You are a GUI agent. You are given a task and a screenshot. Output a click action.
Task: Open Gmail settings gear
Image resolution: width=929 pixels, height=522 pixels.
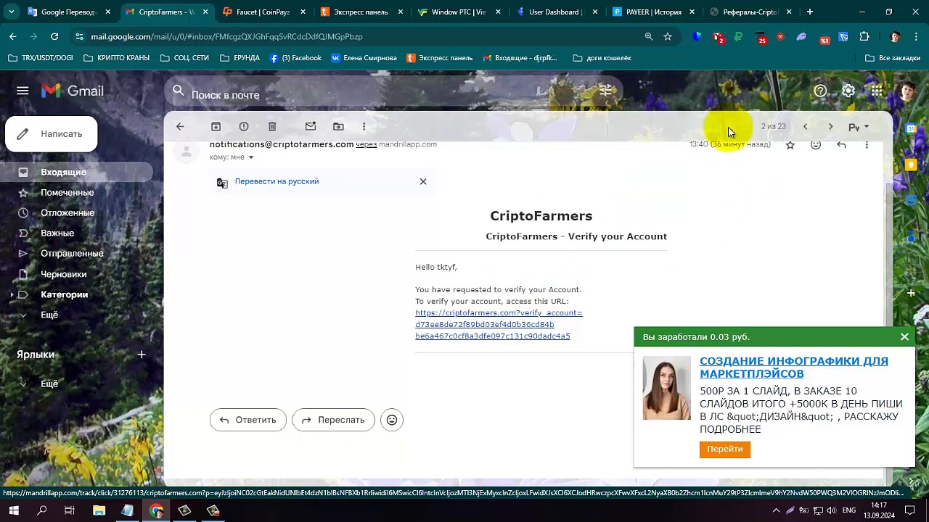click(x=848, y=91)
